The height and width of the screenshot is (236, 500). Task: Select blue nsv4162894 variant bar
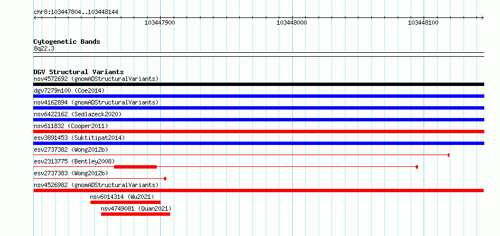click(258, 108)
